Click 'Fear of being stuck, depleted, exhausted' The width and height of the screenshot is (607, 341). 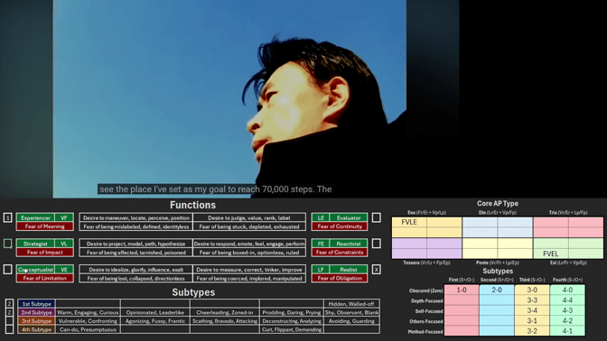tap(249, 226)
